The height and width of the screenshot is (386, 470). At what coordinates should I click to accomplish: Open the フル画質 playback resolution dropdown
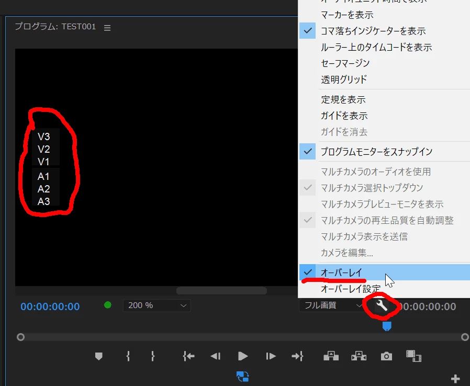click(x=331, y=305)
